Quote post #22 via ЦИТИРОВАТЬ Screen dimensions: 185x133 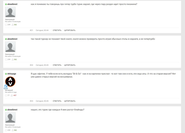coord(70,65)
